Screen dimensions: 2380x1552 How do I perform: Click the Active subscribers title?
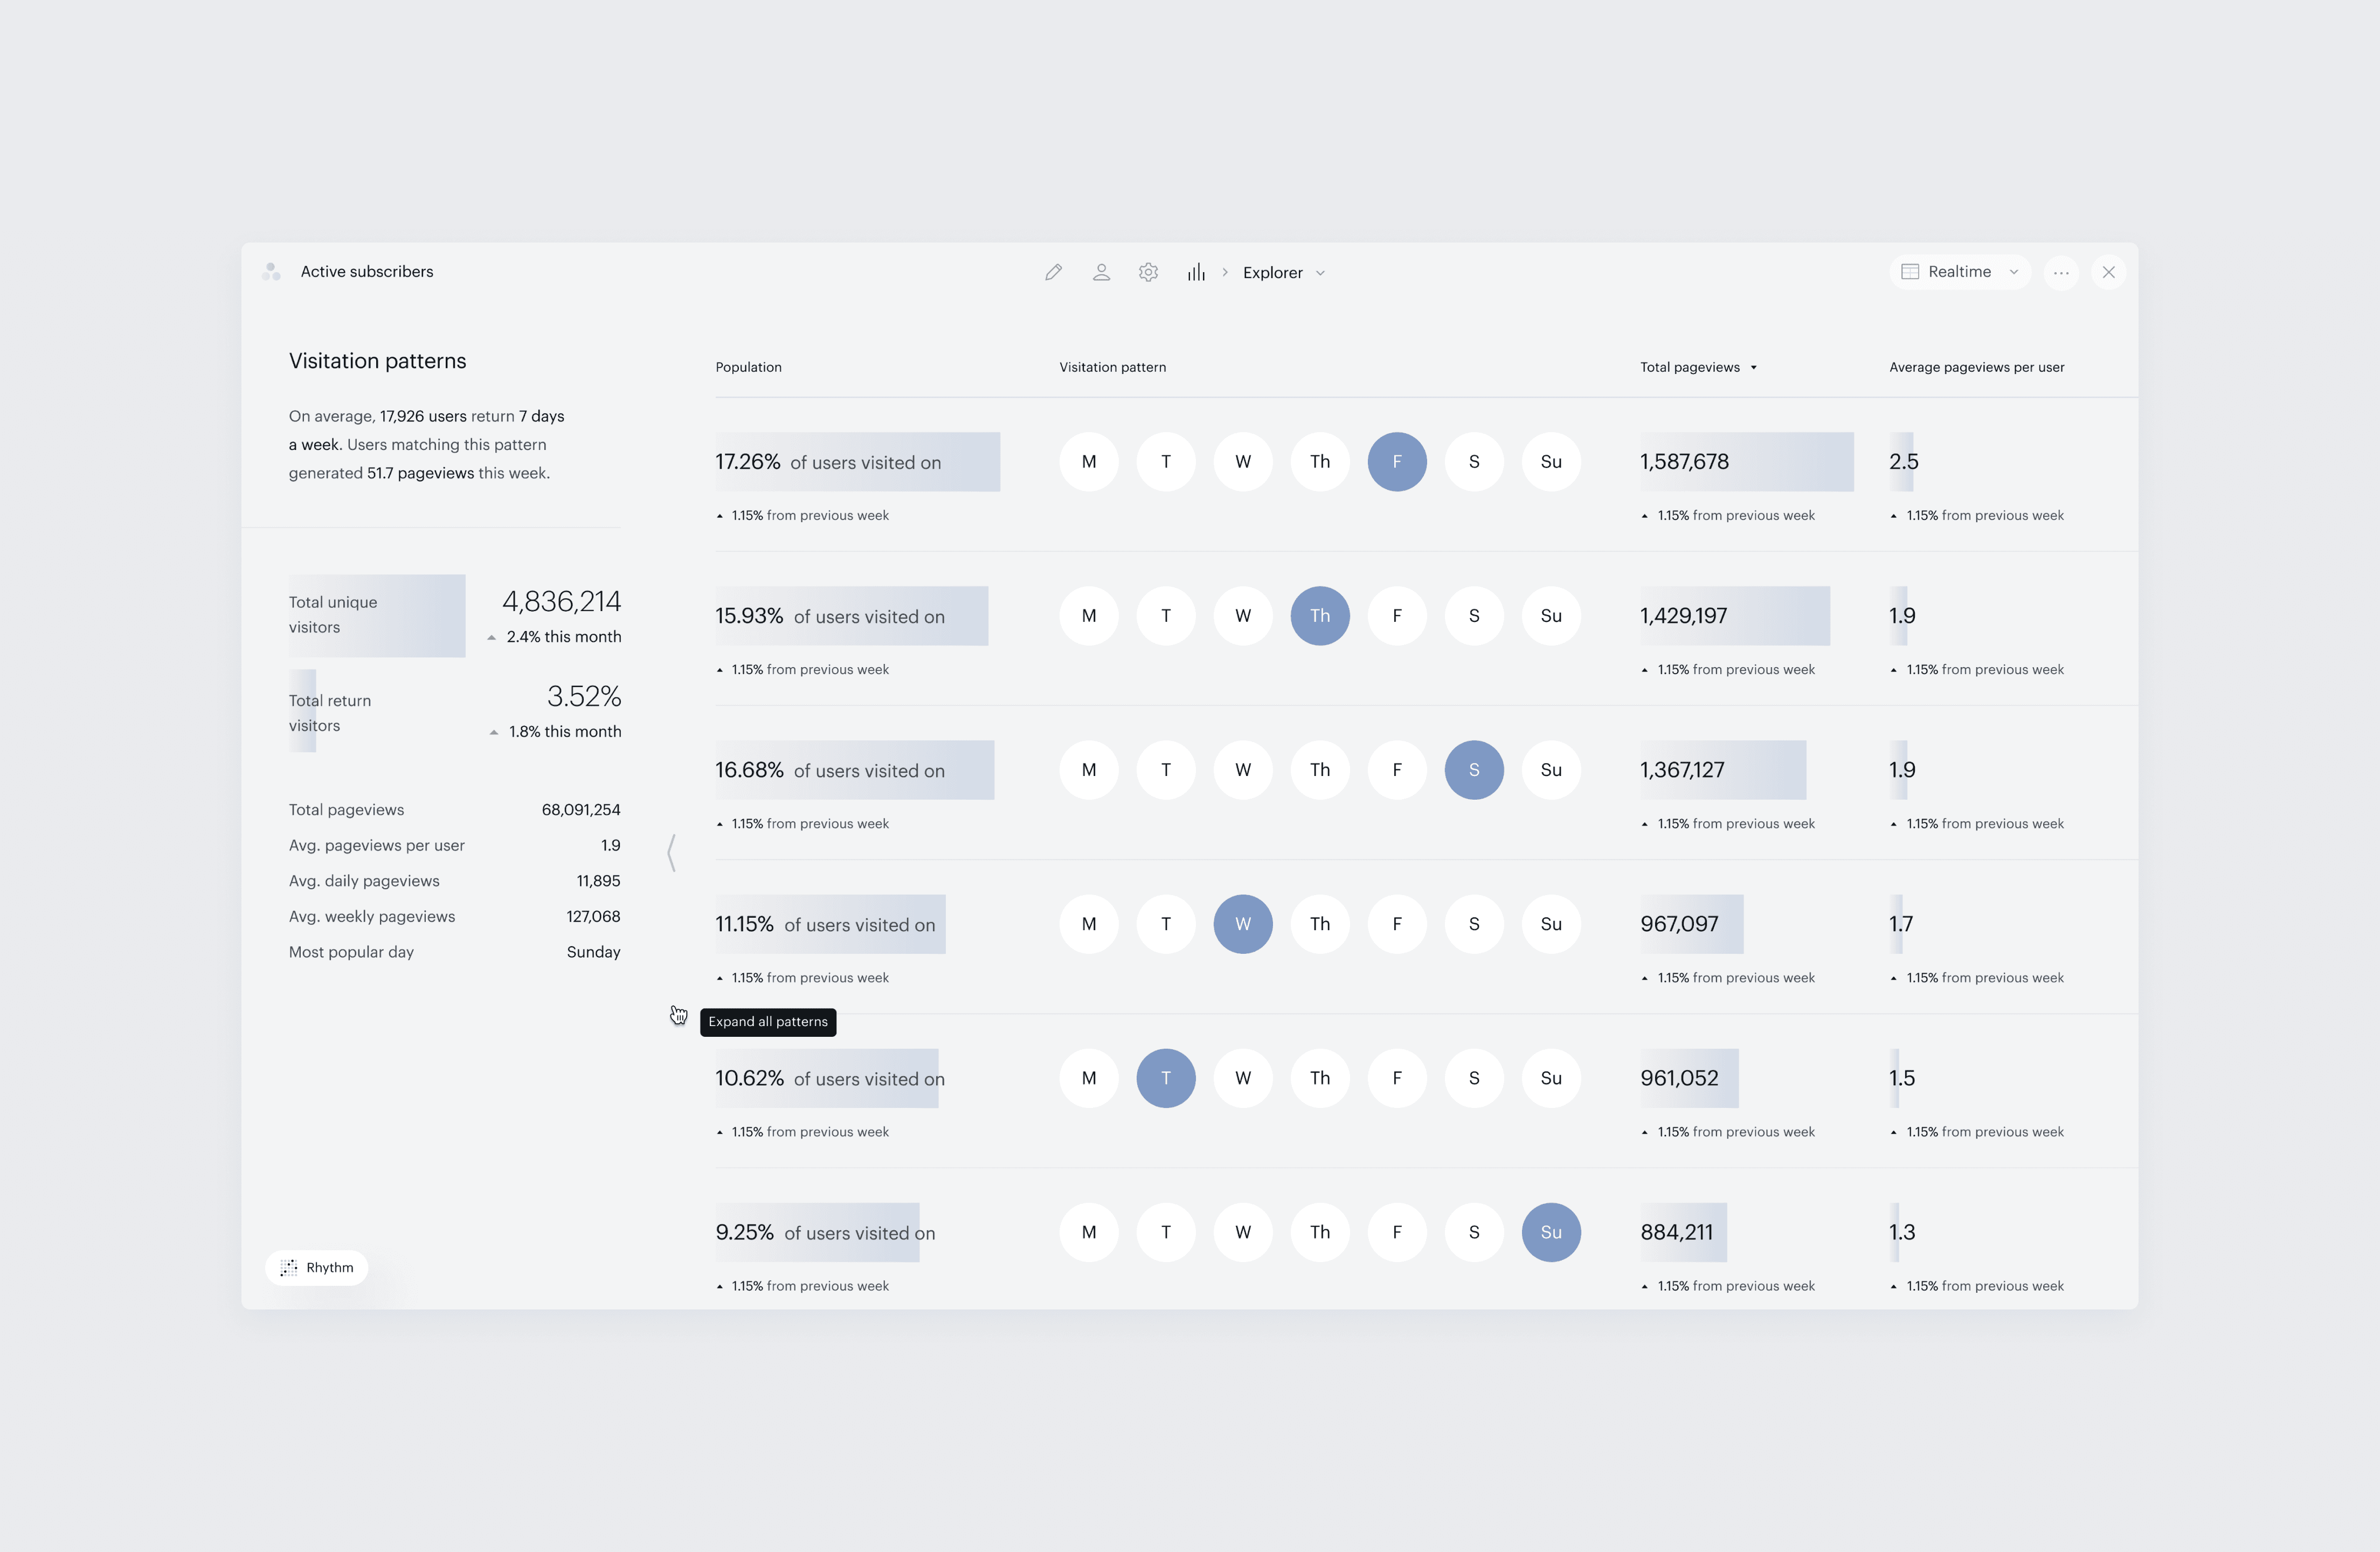click(x=367, y=272)
